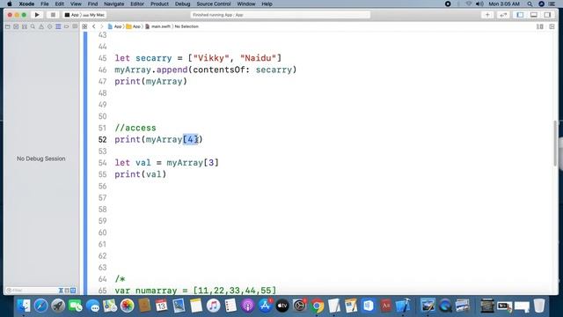563x317 pixels.
Task: Open Notification Center in menu bar
Action: [552, 4]
